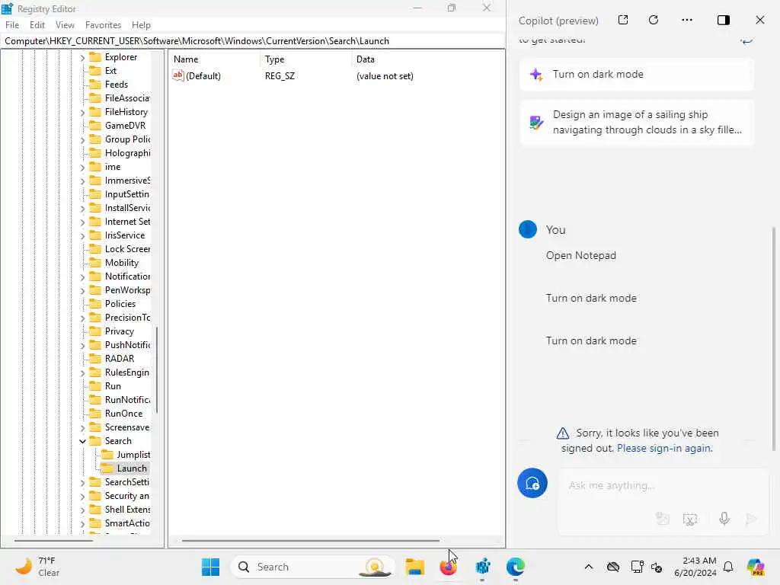Open Copilot in a new window icon
This screenshot has width=780, height=585.
click(623, 20)
